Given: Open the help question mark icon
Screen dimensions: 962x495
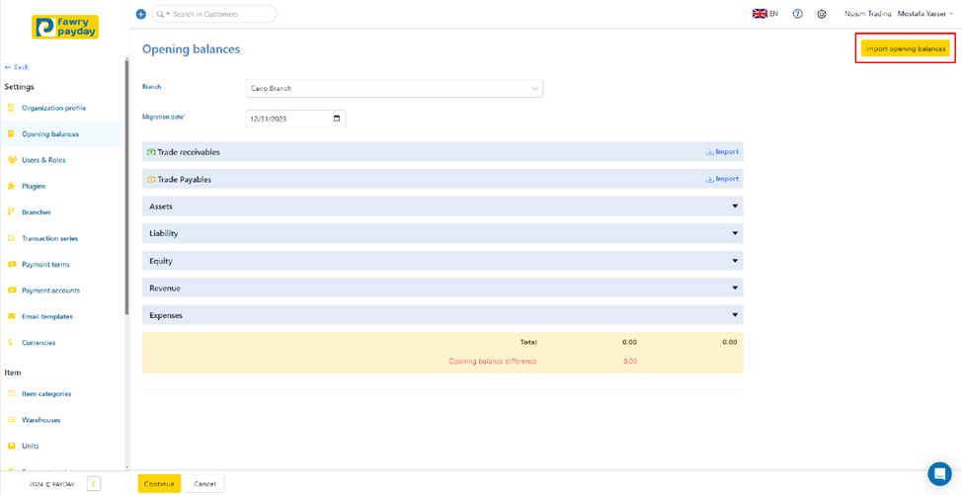Looking at the screenshot, I should (x=797, y=14).
